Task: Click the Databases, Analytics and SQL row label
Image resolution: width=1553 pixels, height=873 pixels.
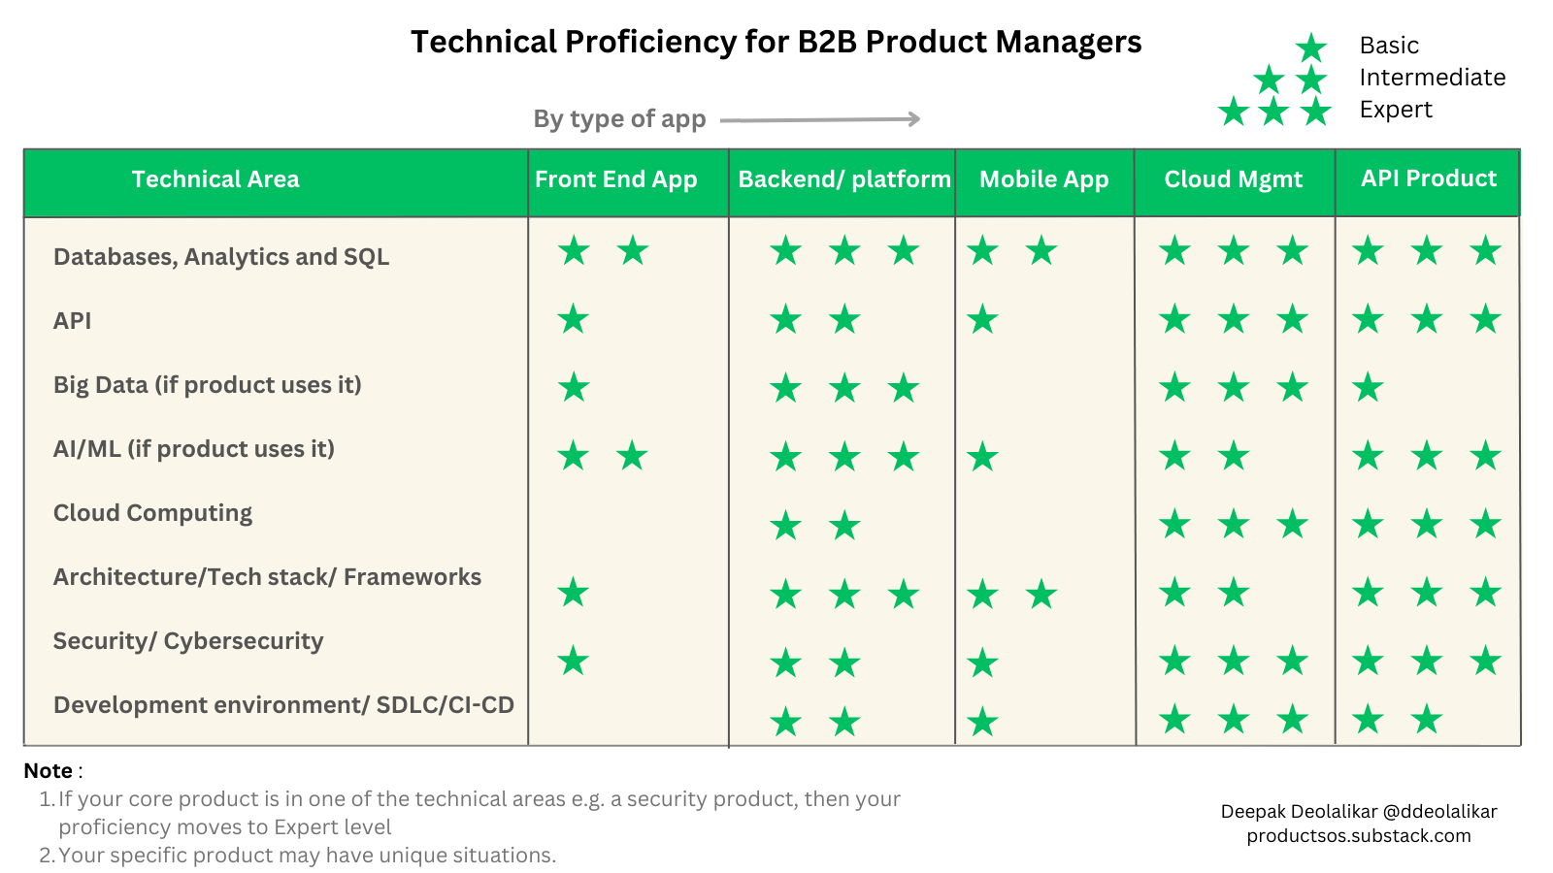Action: click(221, 257)
